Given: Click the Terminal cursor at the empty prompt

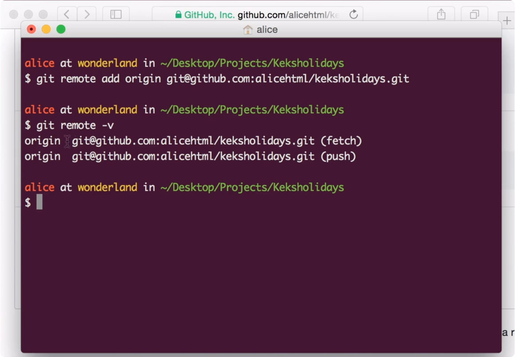Looking at the screenshot, I should pyautogui.click(x=39, y=202).
